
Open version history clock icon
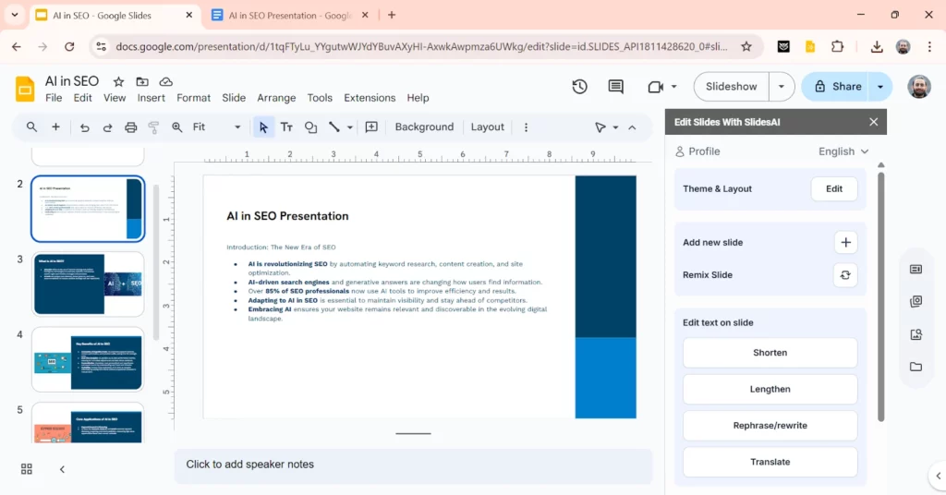[x=579, y=87]
